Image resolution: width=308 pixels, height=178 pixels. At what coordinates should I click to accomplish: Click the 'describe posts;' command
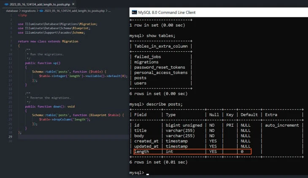[165, 104]
